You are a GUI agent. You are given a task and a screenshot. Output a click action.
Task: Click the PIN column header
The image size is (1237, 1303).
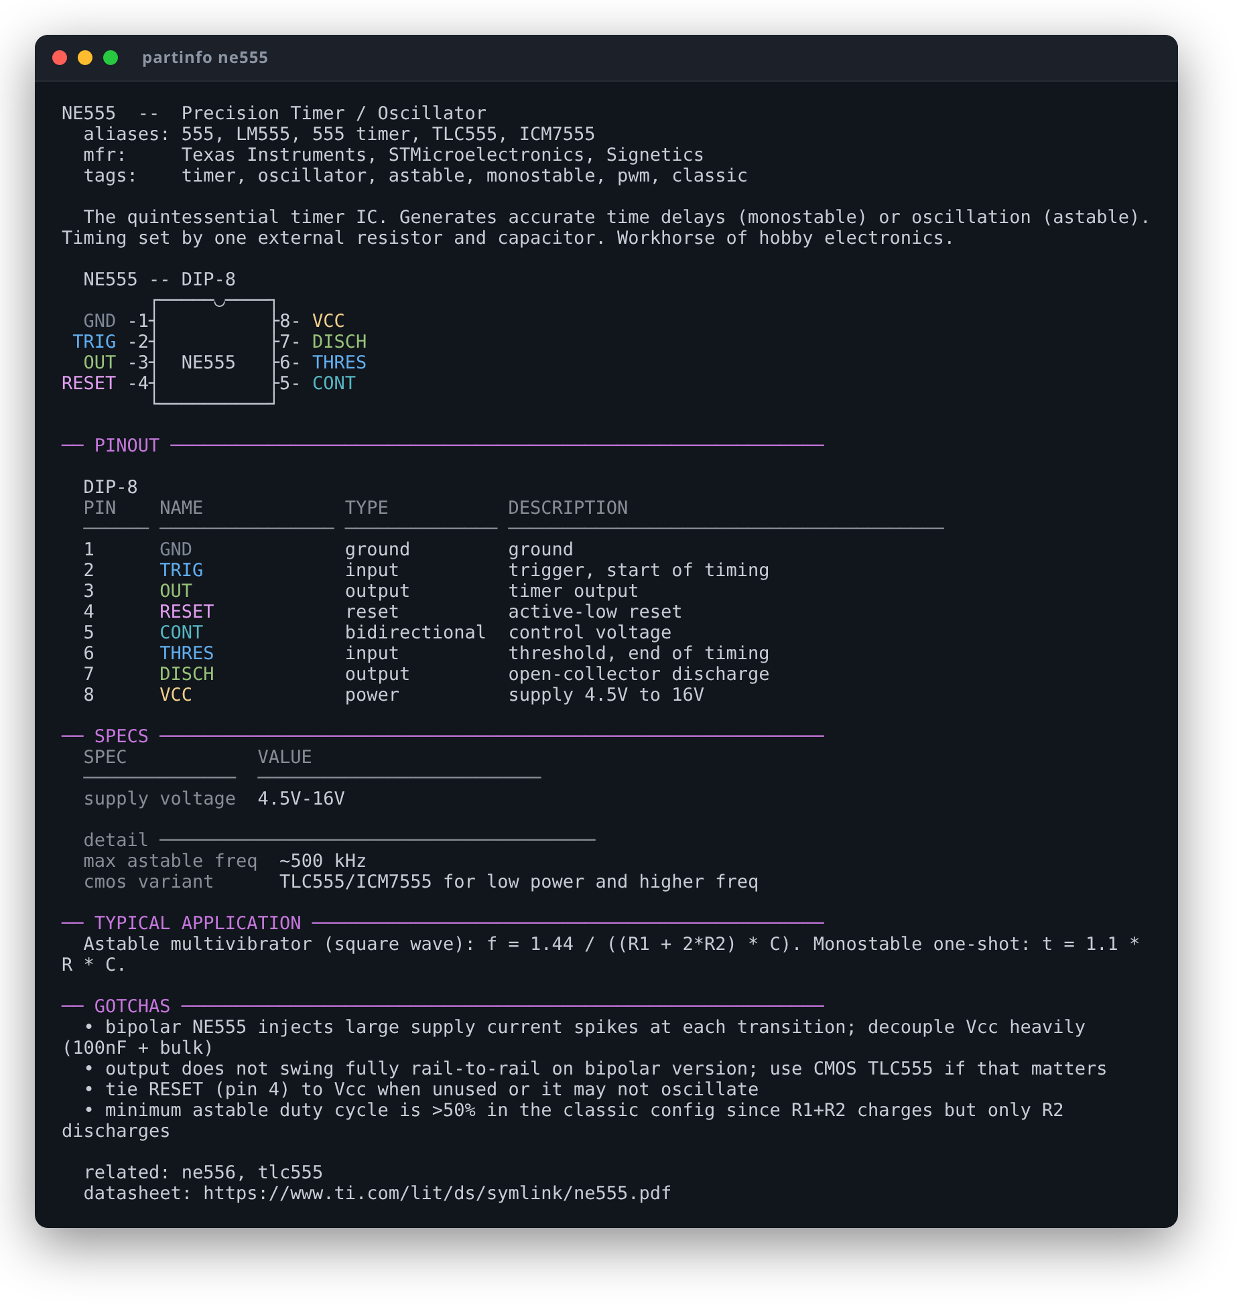tap(99, 508)
